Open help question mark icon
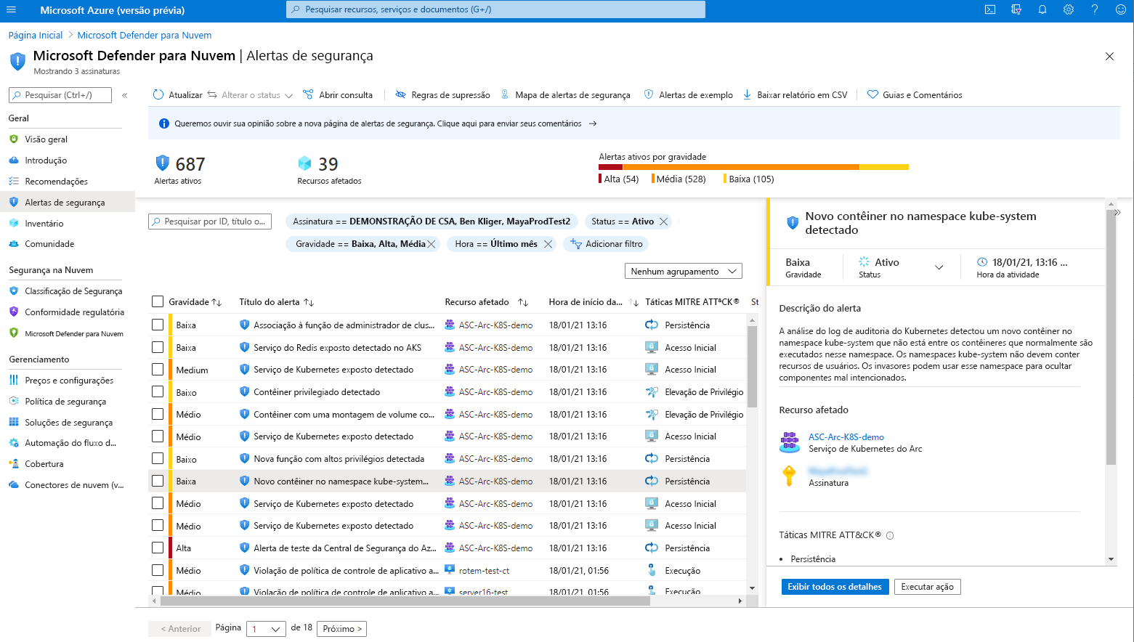This screenshot has height=642, width=1134. (1095, 9)
